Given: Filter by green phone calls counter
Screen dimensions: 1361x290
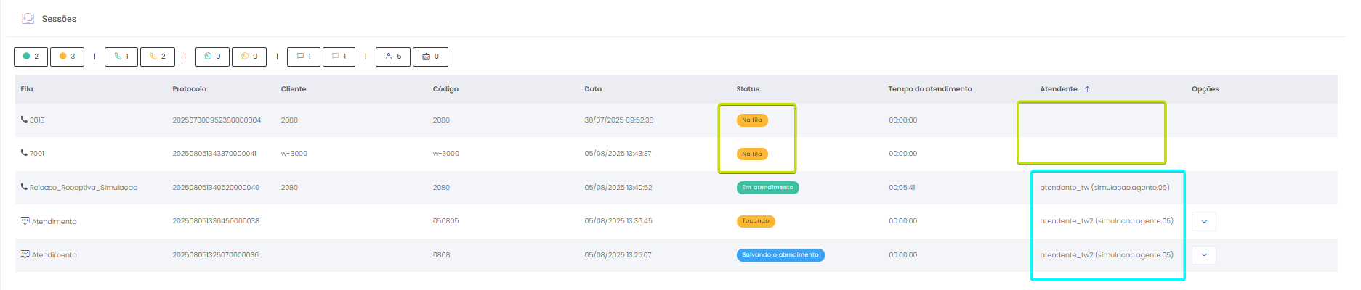Looking at the screenshot, I should [121, 57].
